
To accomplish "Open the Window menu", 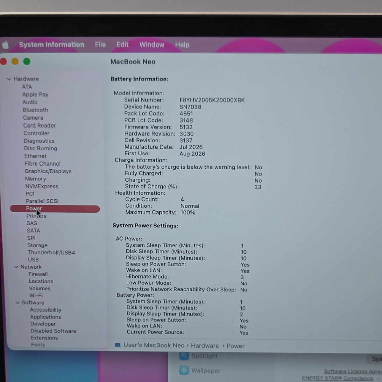I will 152,45.
